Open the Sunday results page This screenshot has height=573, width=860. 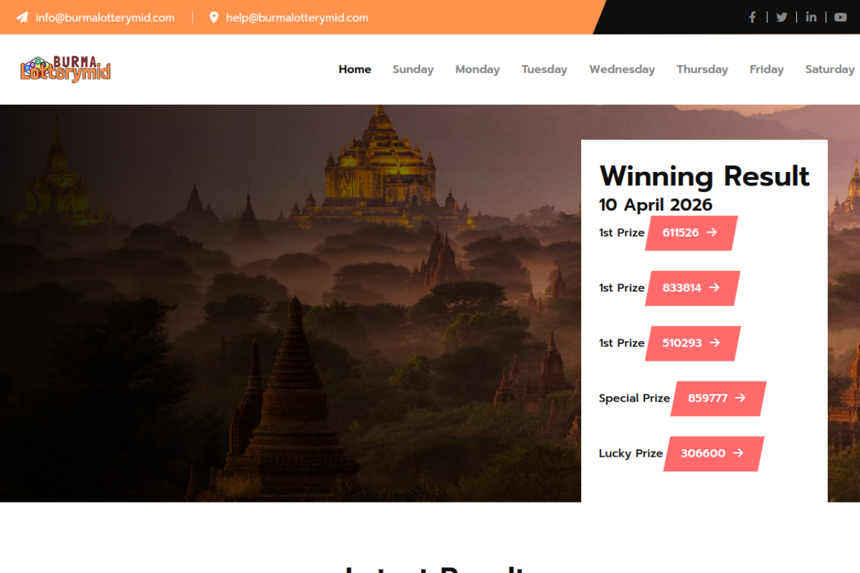coord(413,69)
